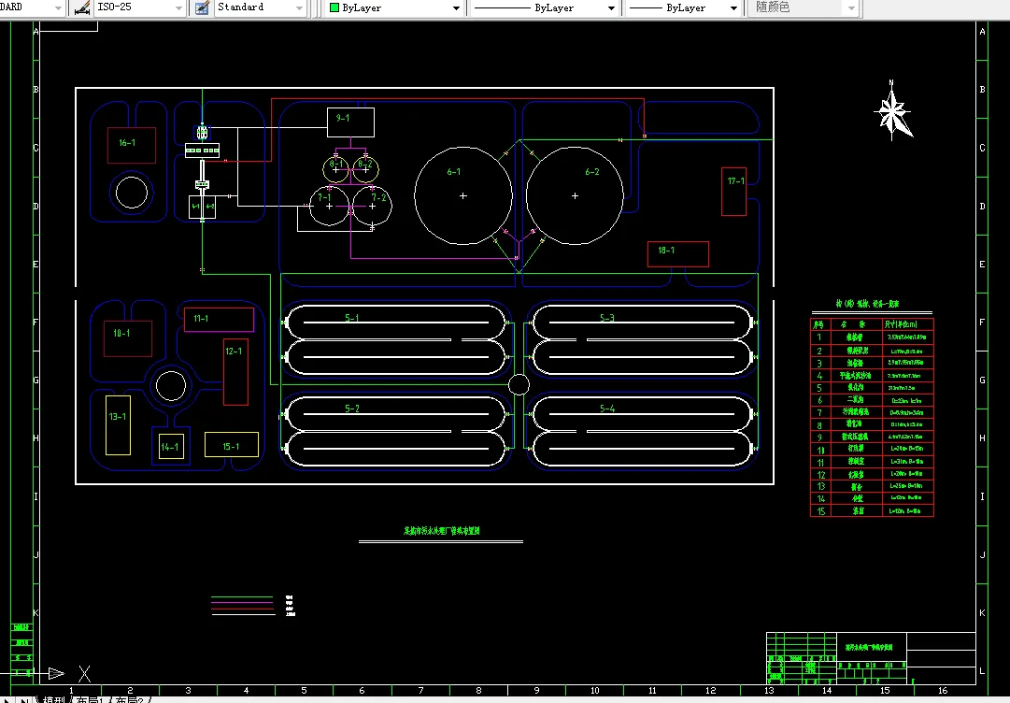The height and width of the screenshot is (703, 1010).
Task: Select the oxidation ditch label 5-3
Action: click(x=606, y=319)
